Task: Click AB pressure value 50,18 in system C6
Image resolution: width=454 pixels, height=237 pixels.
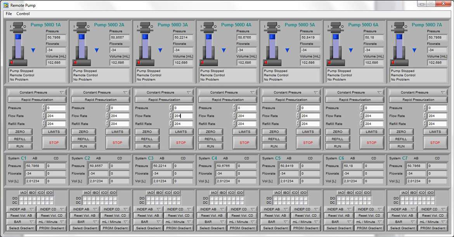Action: pyautogui.click(x=352, y=166)
